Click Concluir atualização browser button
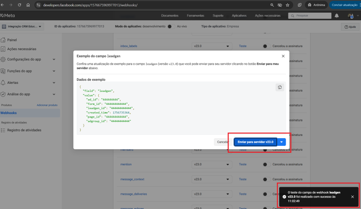The width and height of the screenshot is (361, 209). click(x=344, y=5)
